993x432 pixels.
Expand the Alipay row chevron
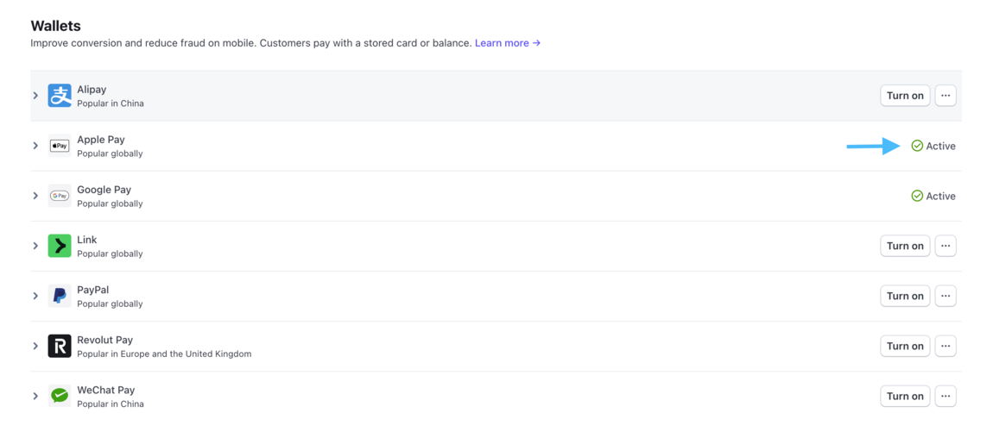point(35,96)
